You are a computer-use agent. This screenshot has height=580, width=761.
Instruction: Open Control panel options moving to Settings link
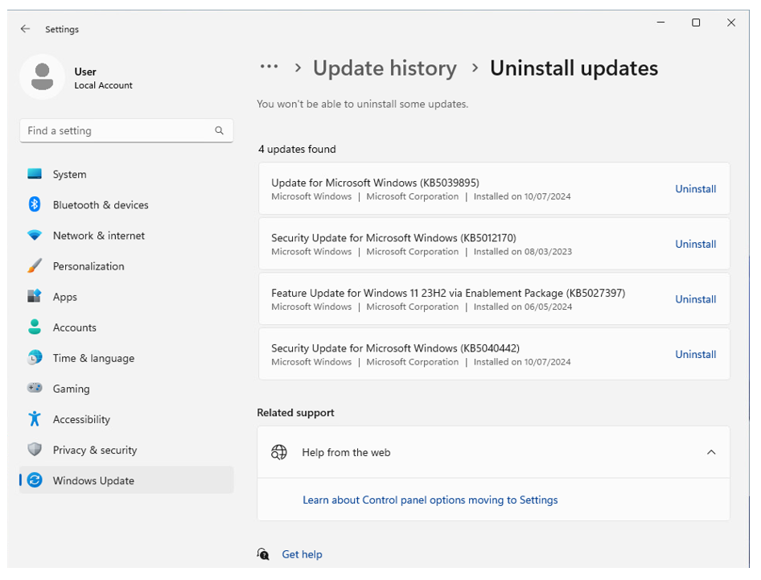point(430,500)
